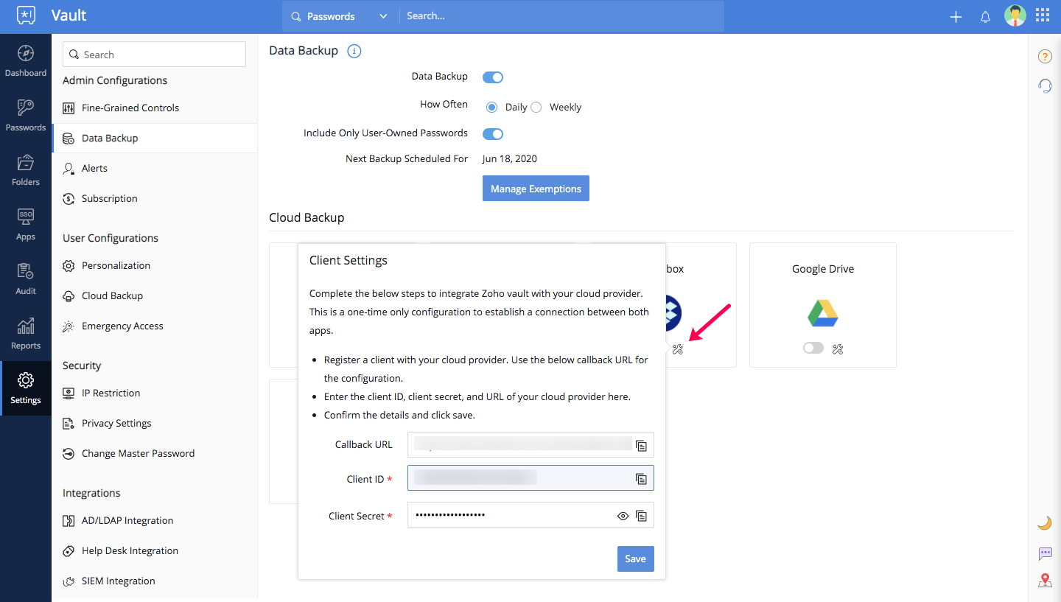This screenshot has width=1061, height=602.
Task: Click the settings sidebar Search field
Action: coord(155,55)
